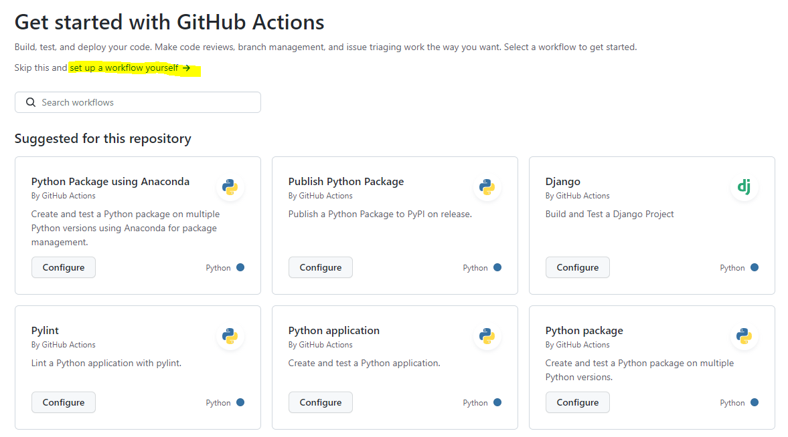This screenshot has width=788, height=437.
Task: Click By GitHub Actions under Pylint
Action: tap(64, 345)
